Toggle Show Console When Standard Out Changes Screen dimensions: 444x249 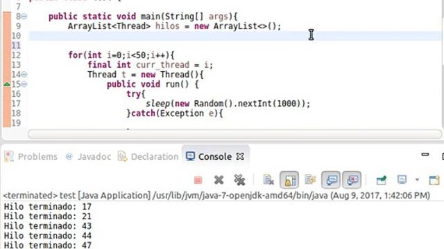click(x=331, y=180)
